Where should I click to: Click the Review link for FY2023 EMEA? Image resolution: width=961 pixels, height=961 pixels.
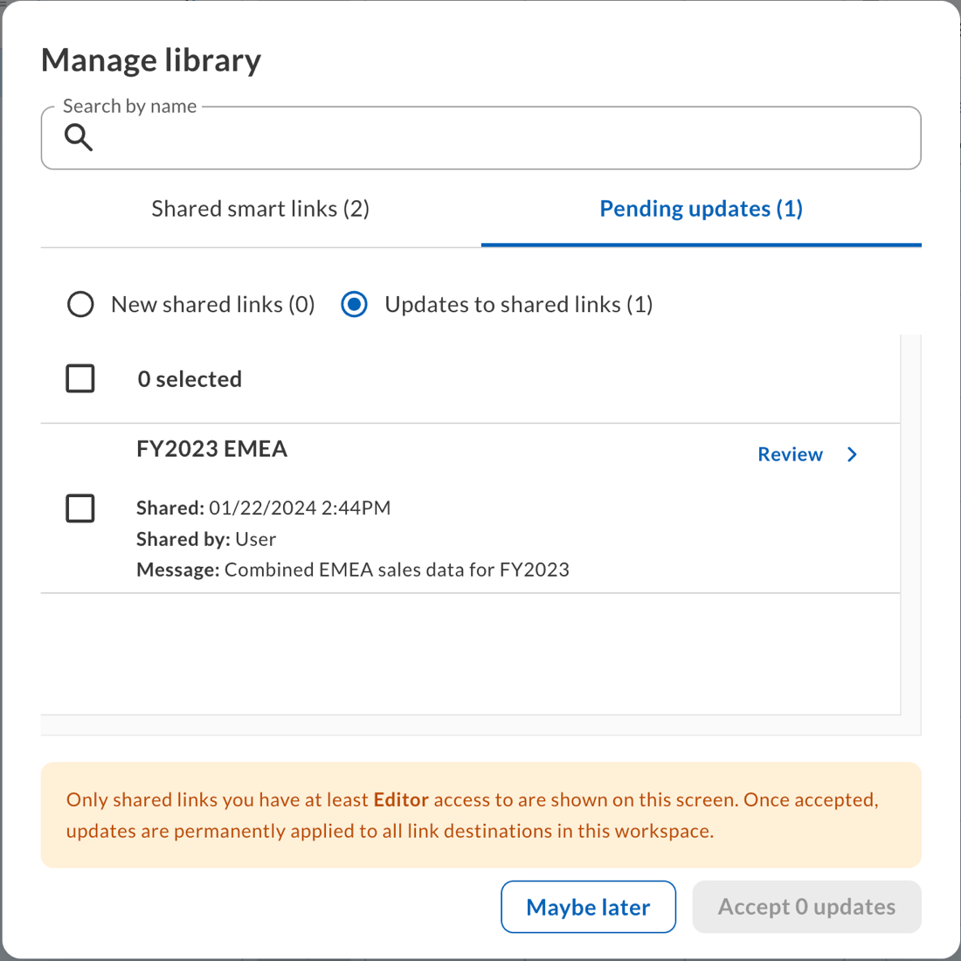pyautogui.click(x=790, y=454)
